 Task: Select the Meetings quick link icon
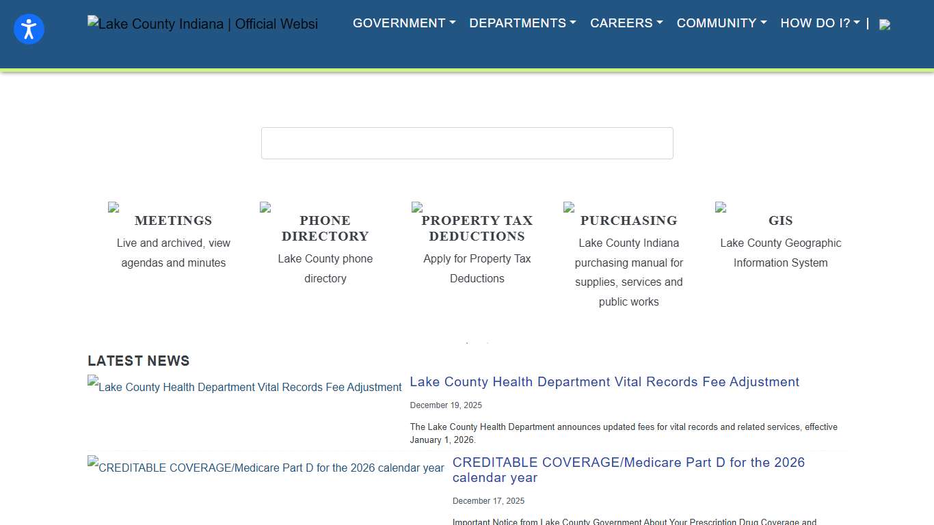point(113,207)
